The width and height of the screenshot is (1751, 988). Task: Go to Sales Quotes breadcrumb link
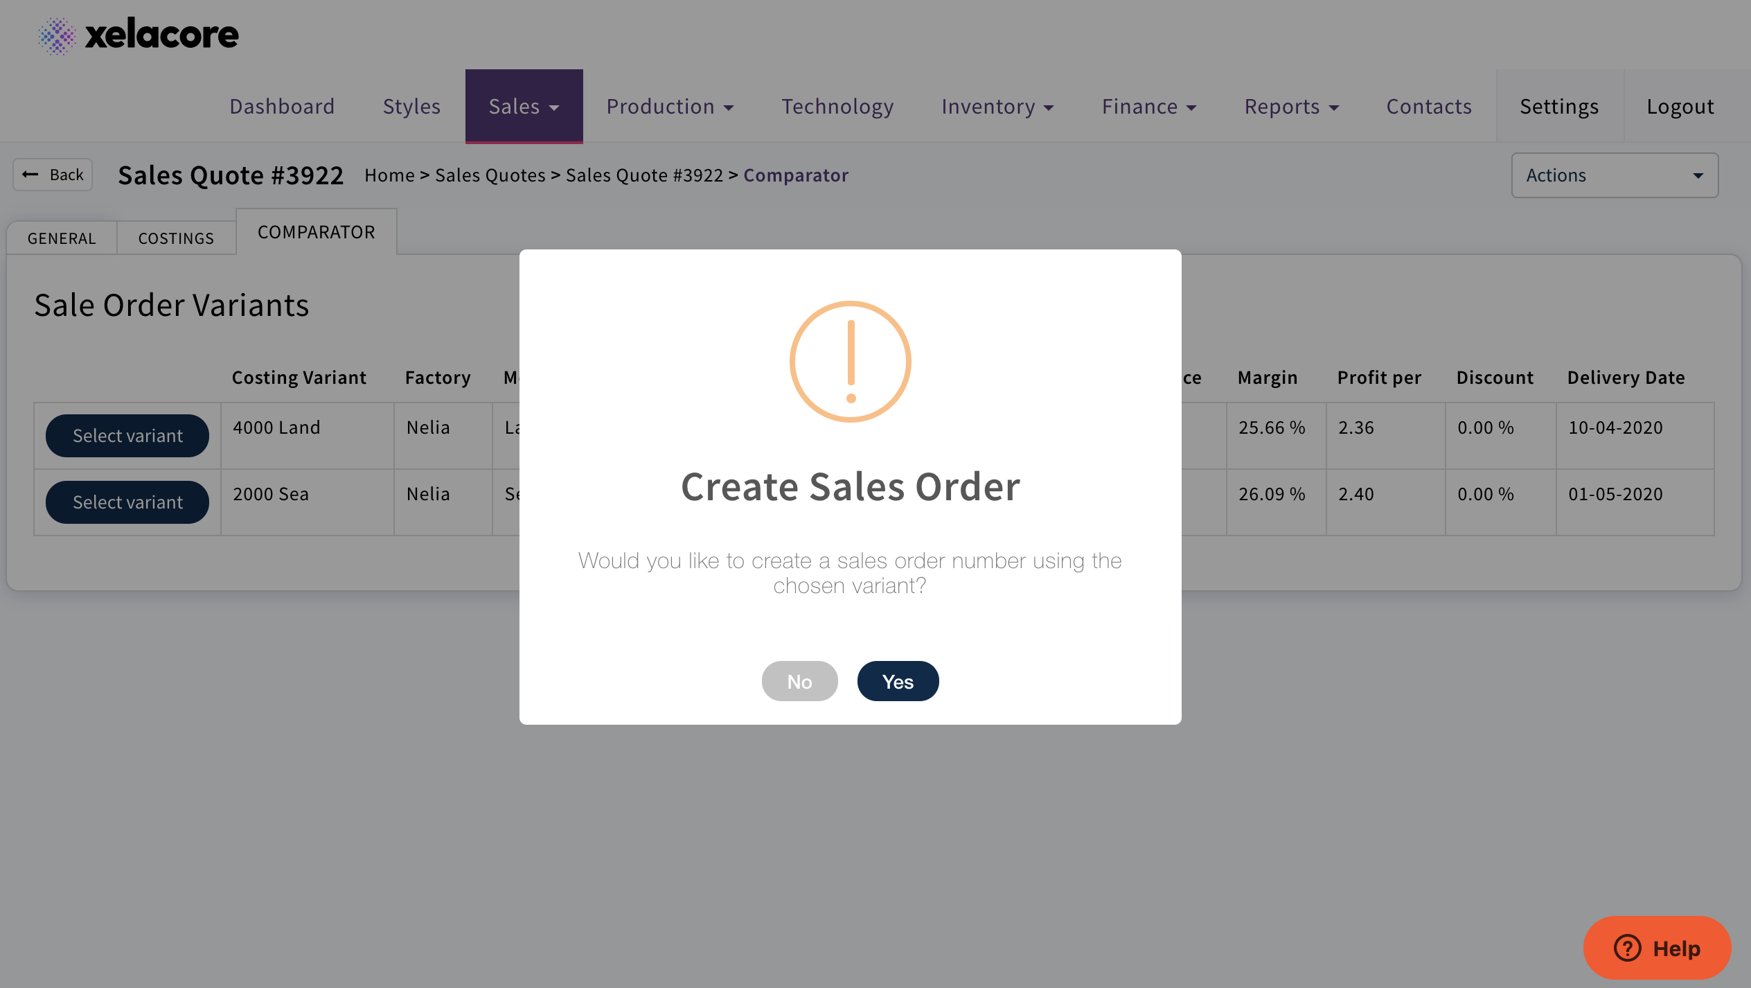click(x=490, y=175)
